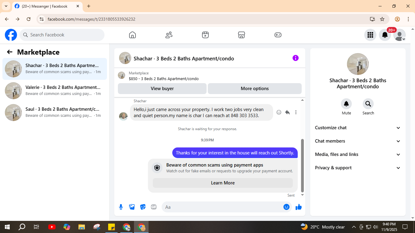
Task: Click the purple conversation information icon
Action: click(296, 58)
